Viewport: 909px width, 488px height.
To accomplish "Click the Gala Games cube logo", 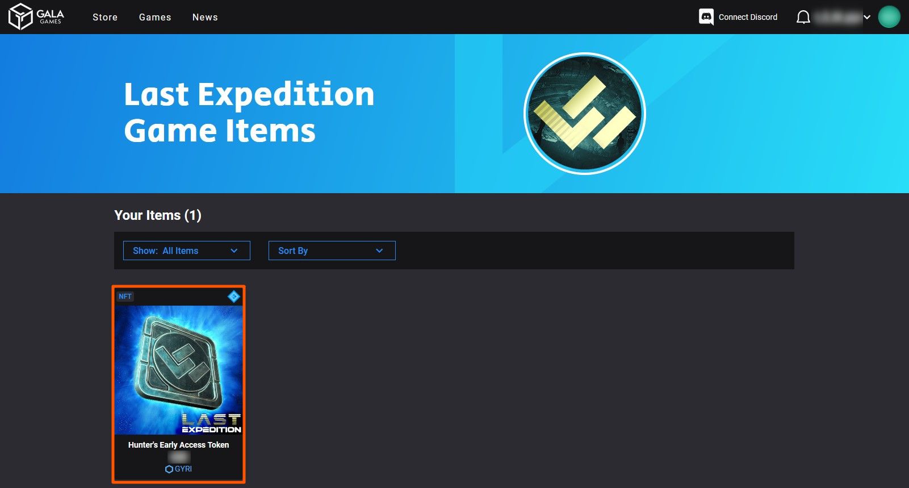I will pos(20,16).
